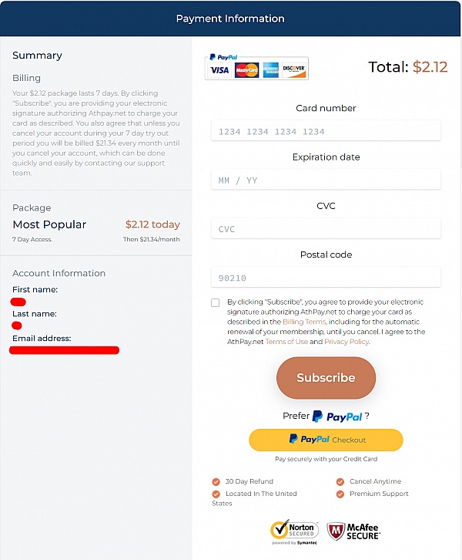The height and width of the screenshot is (560, 462).
Task: Focus the Expiration date field
Action: pos(326,180)
